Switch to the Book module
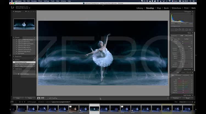The height and width of the screenshot is (114, 206). (166, 8)
